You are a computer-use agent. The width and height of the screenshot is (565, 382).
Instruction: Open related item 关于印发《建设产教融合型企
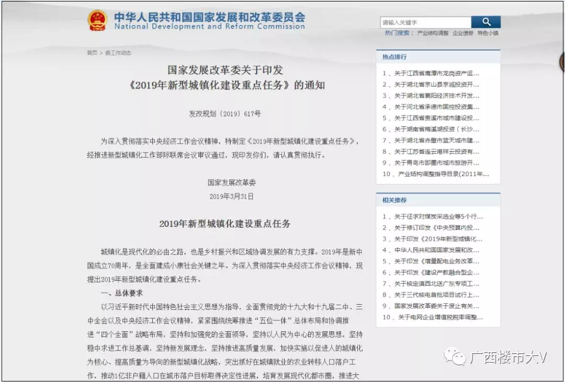437,273
